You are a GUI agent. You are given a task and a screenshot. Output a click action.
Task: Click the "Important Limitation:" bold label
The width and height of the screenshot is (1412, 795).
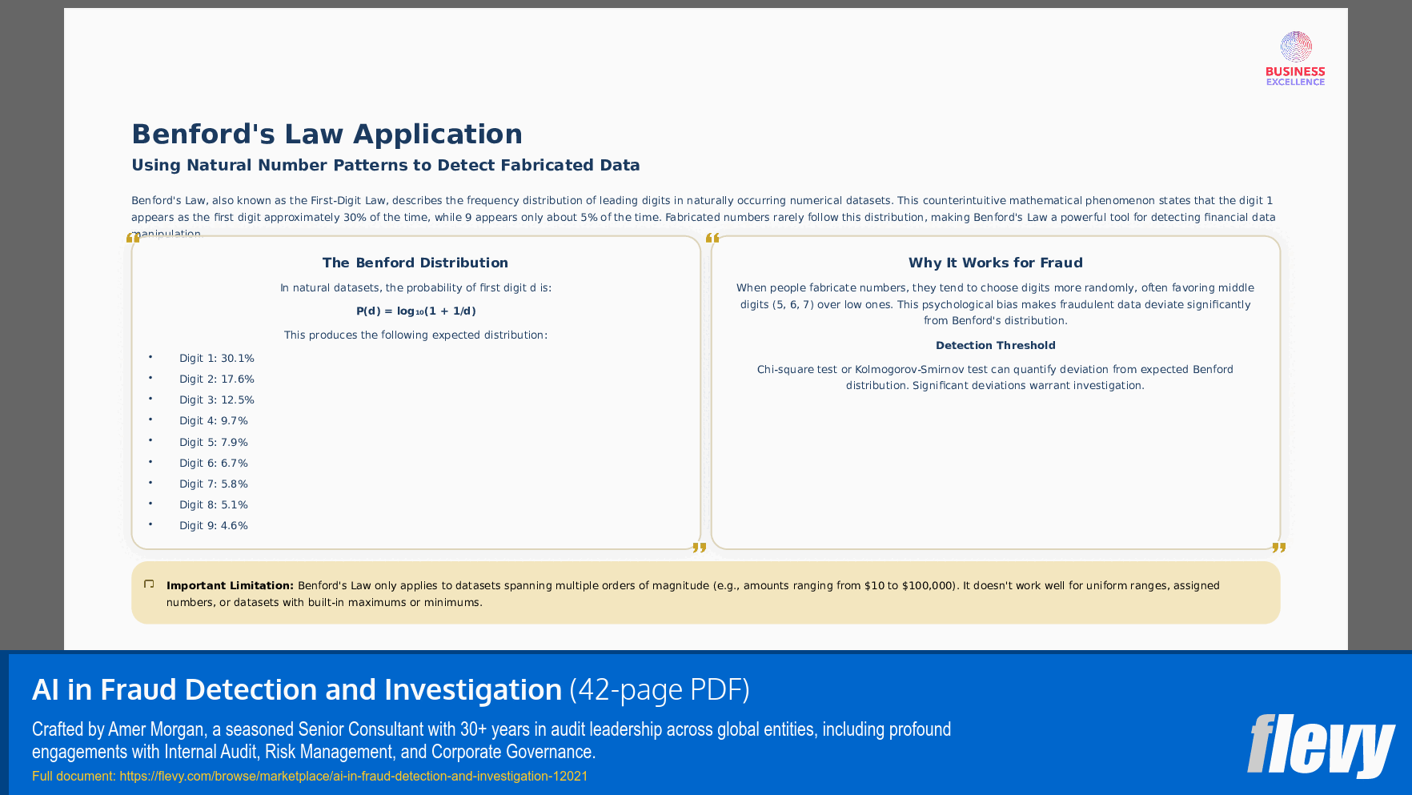[x=230, y=585]
